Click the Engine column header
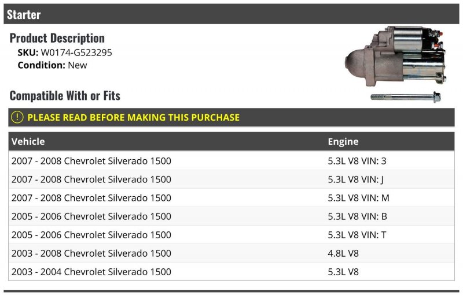This screenshot has width=463, height=296. click(x=343, y=141)
